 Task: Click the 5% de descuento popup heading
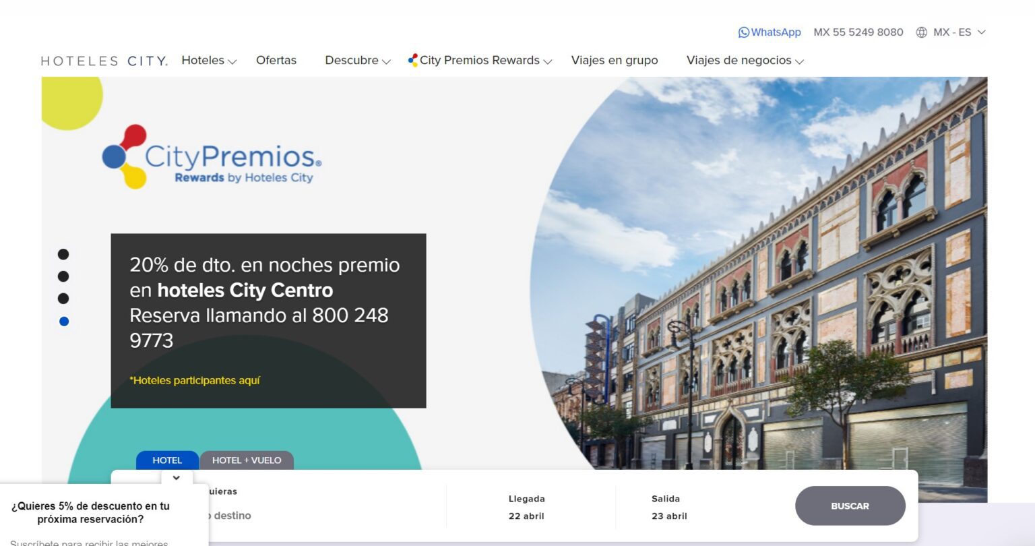pyautogui.click(x=90, y=513)
